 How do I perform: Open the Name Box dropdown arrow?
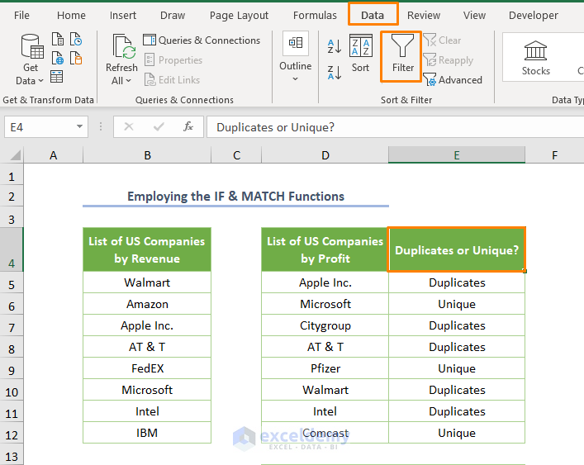80,126
